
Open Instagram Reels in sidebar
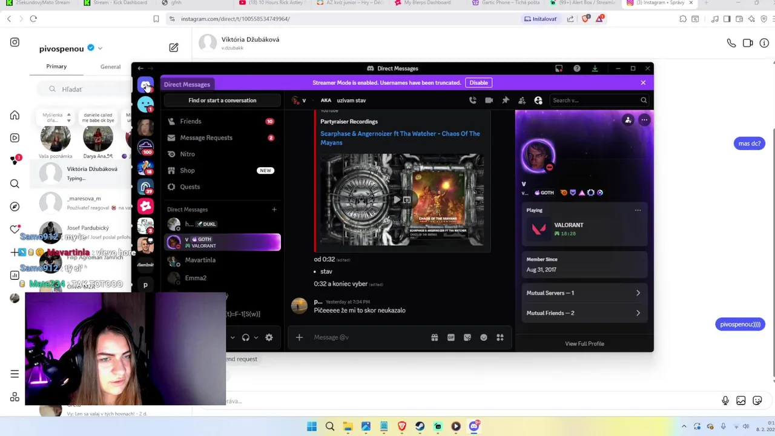15,137
